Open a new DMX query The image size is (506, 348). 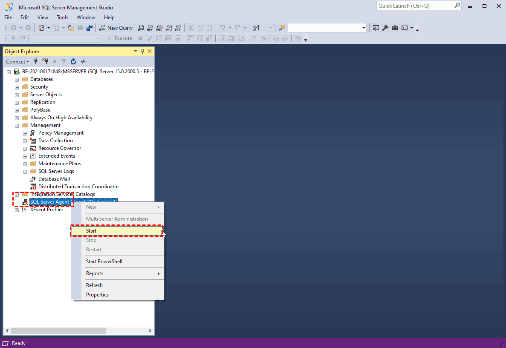point(159,28)
